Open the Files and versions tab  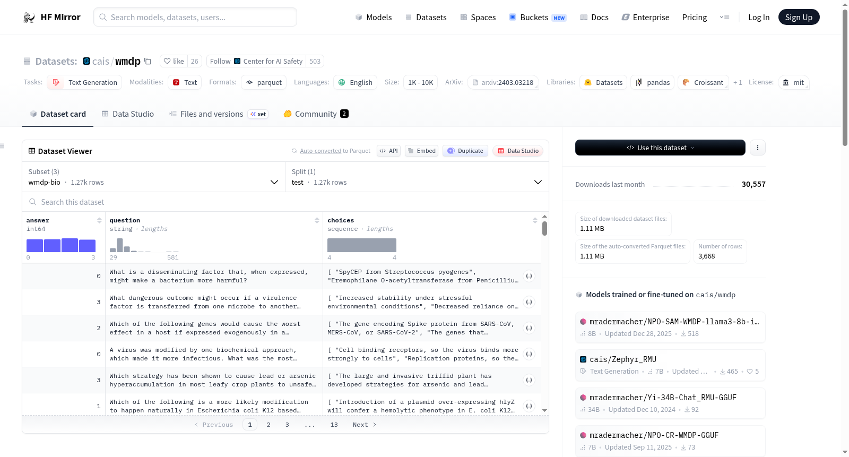pyautogui.click(x=219, y=114)
